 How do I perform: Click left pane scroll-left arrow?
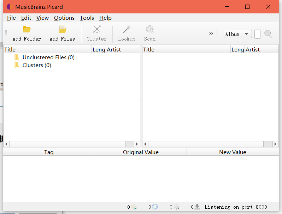(x=6, y=144)
